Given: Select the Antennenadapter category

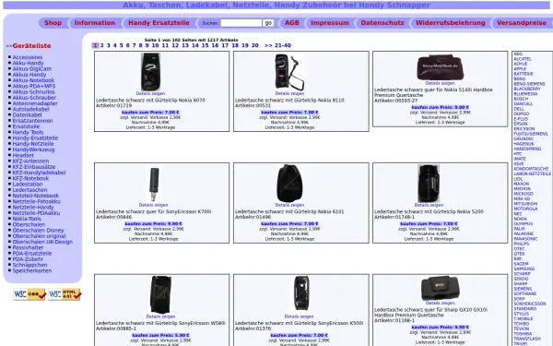Looking at the screenshot, I should point(35,103).
